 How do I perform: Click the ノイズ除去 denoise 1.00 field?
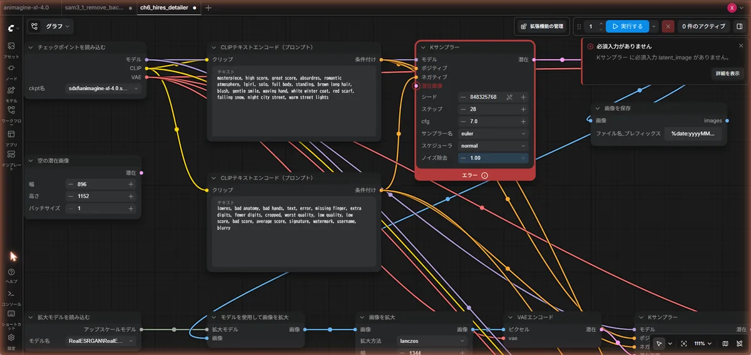tap(493, 157)
